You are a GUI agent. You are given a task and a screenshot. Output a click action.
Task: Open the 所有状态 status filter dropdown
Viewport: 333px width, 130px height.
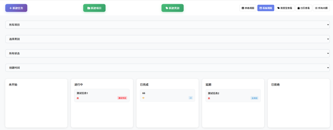[167, 53]
